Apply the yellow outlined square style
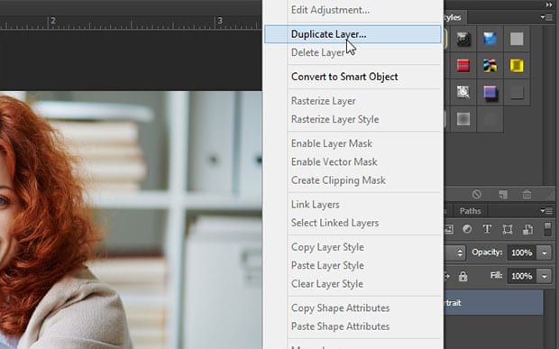The image size is (559, 349). click(x=517, y=66)
